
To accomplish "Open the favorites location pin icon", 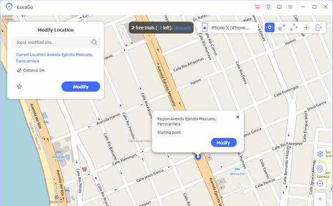I will coord(320,169).
